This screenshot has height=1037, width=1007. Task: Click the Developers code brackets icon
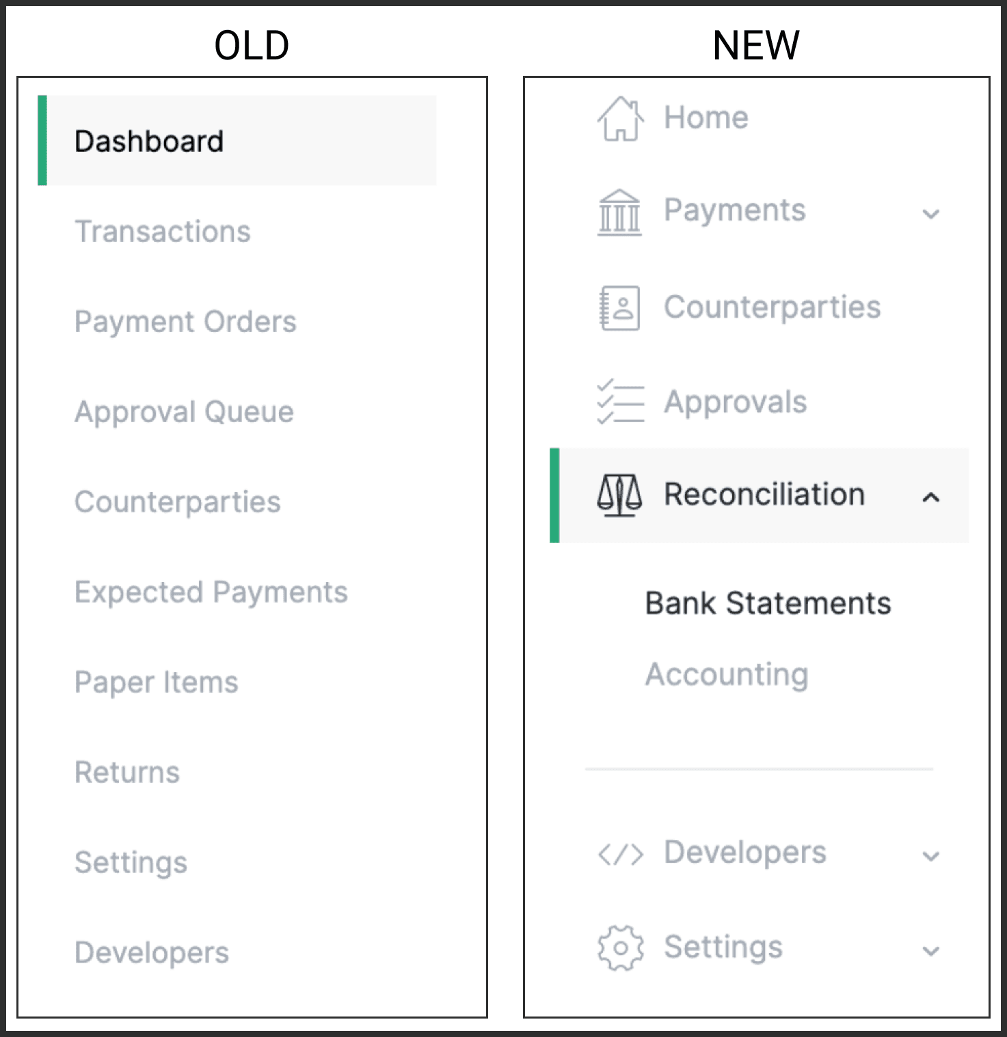620,854
